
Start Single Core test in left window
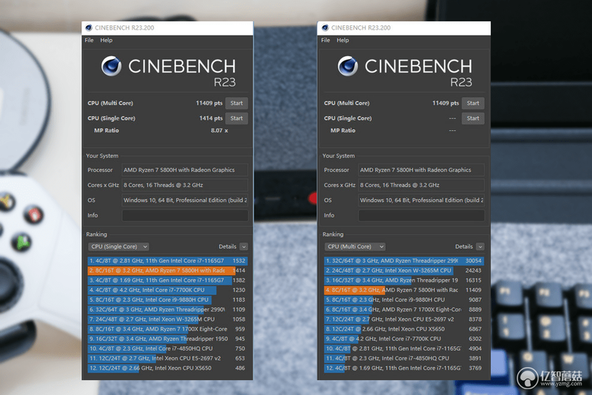tap(236, 118)
